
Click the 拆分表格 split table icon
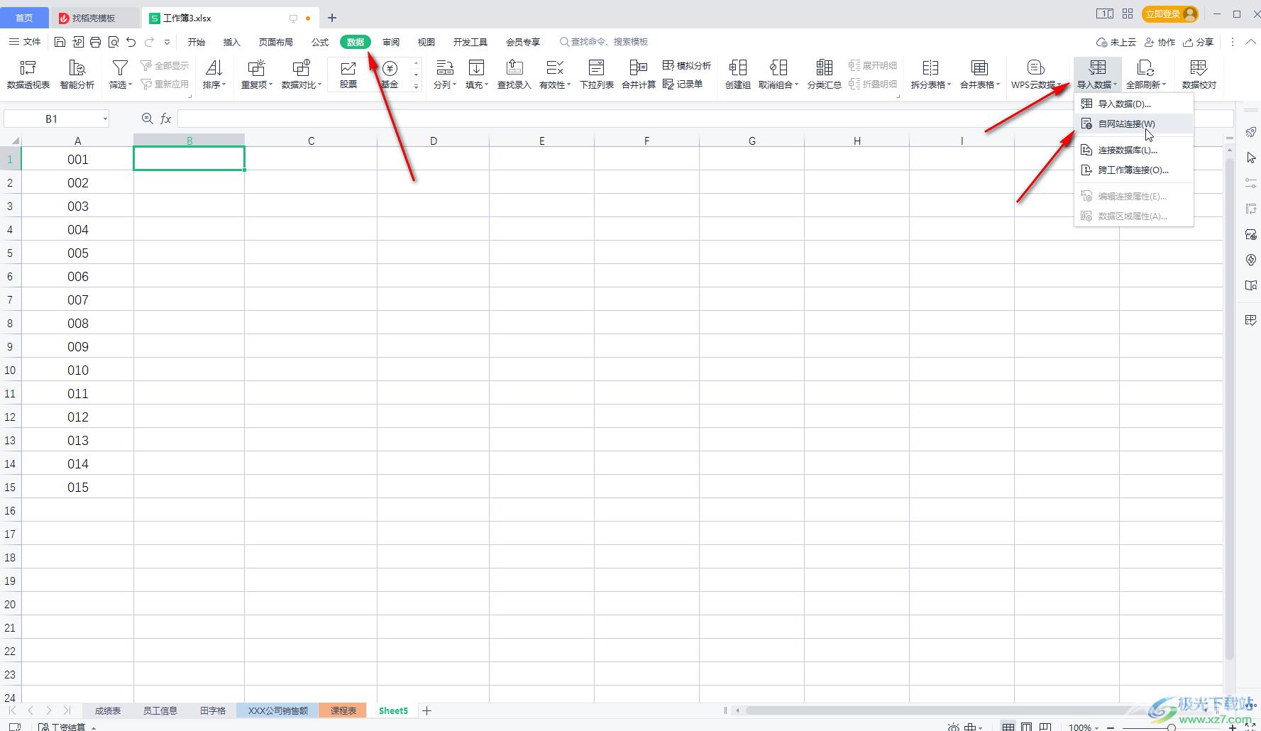[930, 67]
